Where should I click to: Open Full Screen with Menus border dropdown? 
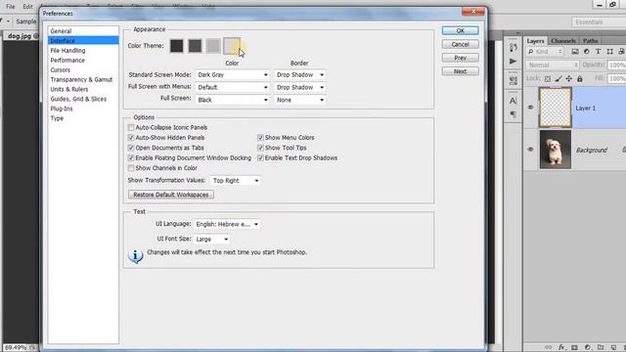[x=299, y=87]
